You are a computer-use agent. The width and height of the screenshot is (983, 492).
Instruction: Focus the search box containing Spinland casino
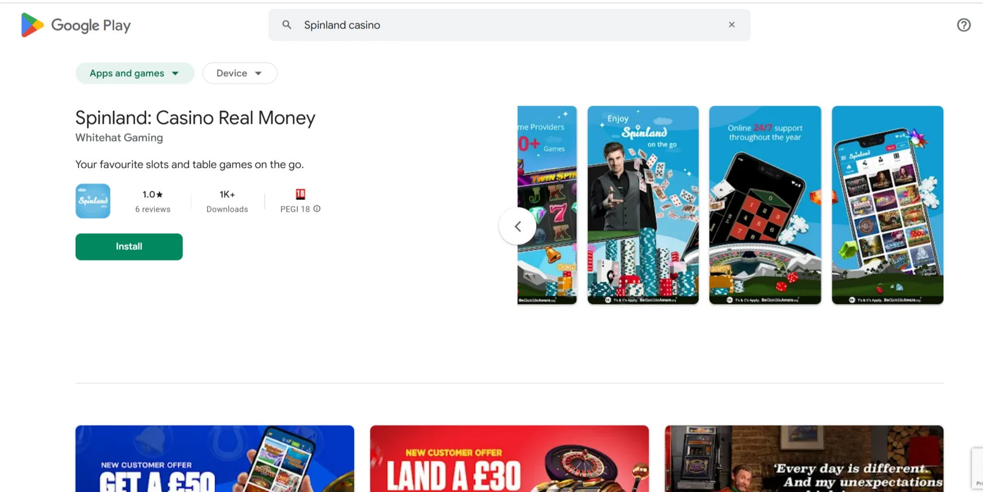[509, 25]
